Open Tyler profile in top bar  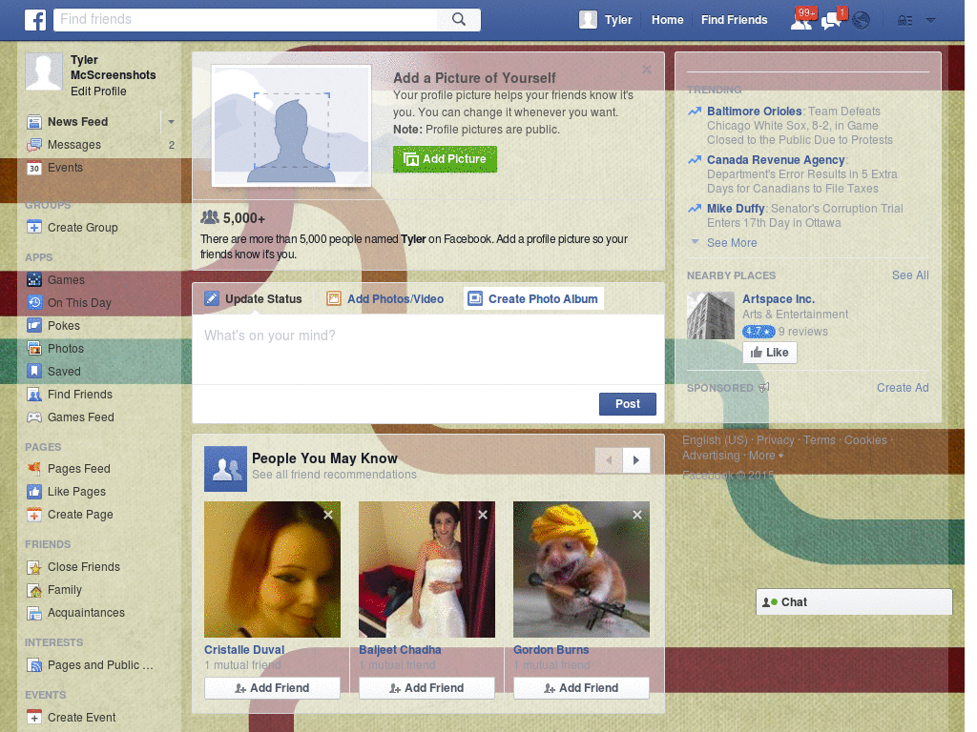(606, 20)
